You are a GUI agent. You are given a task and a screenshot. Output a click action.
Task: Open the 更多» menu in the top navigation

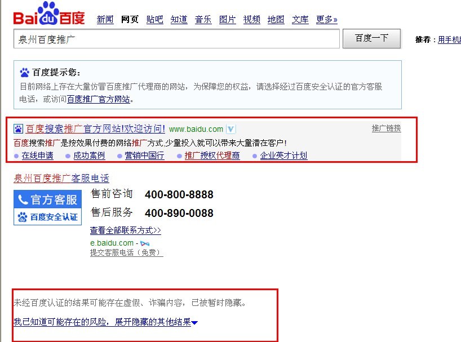[326, 20]
